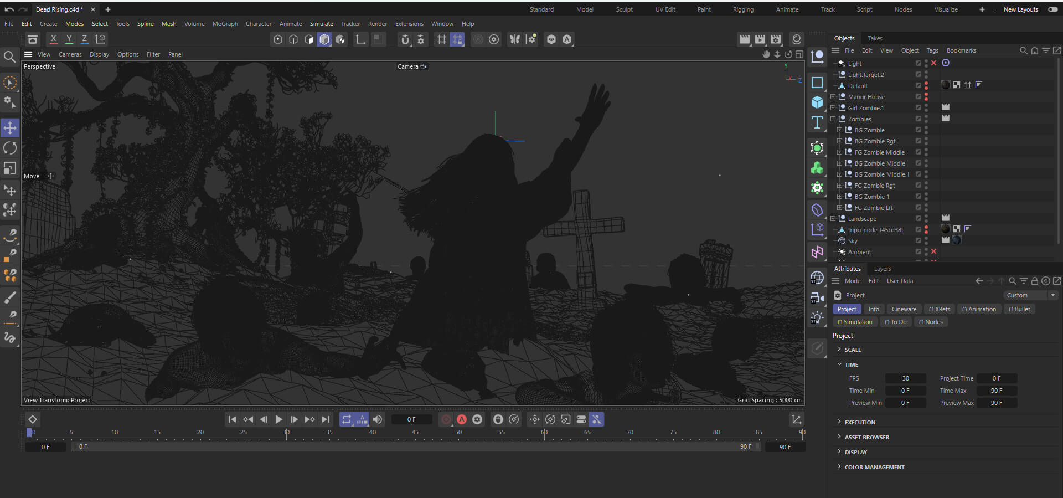Expand the Manor House tree item

[833, 97]
